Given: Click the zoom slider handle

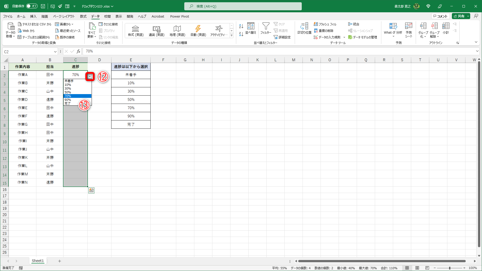Looking at the screenshot, I should pyautogui.click(x=449, y=268).
